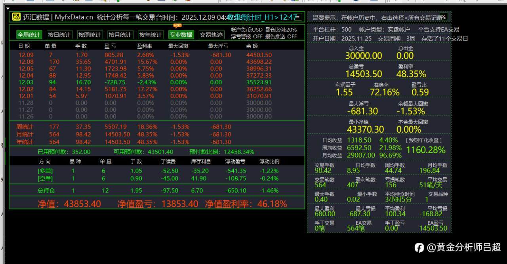Click the 最大浮亏 column header
The image size is (507, 264).
[x=218, y=46]
